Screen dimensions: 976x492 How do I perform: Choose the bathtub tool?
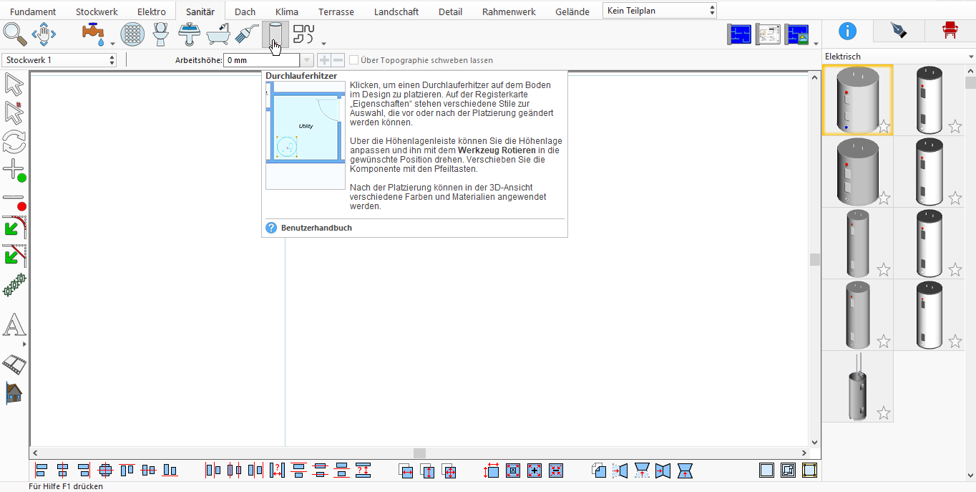pyautogui.click(x=218, y=34)
